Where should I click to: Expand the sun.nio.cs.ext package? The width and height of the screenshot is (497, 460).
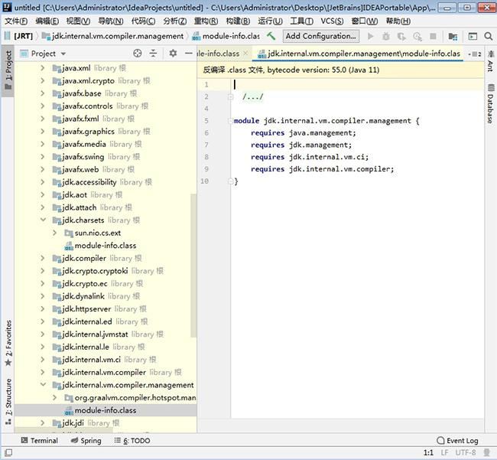(54, 233)
